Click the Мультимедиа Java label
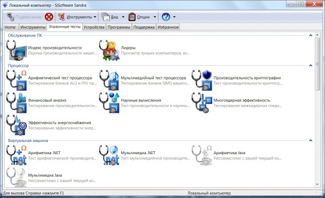Viewport: 325px width, 198px height. click(45, 176)
